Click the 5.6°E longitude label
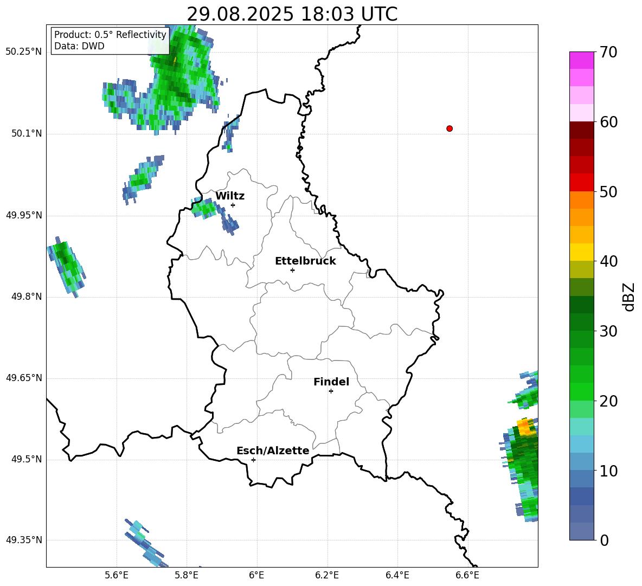The width and height of the screenshot is (642, 586). pyautogui.click(x=117, y=575)
